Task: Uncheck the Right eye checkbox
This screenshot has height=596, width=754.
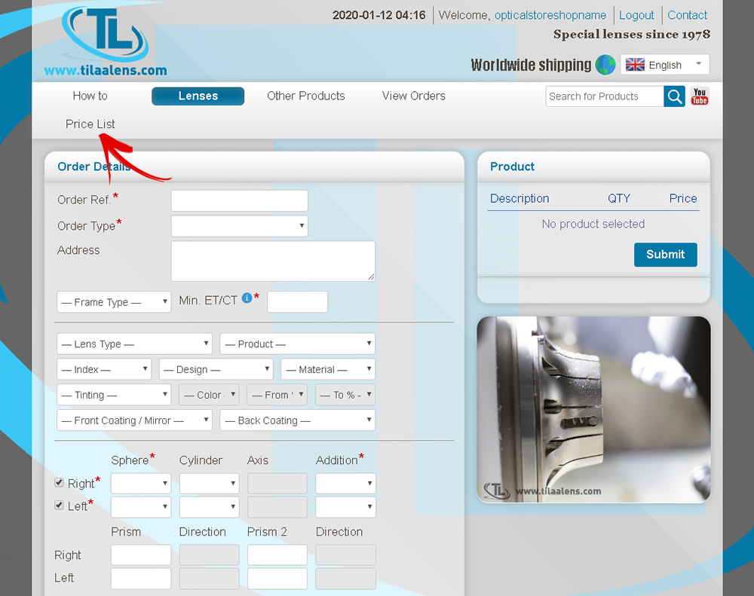Action: click(x=60, y=482)
